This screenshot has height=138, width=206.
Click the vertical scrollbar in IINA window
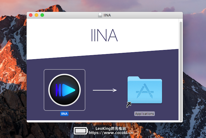click(181, 71)
